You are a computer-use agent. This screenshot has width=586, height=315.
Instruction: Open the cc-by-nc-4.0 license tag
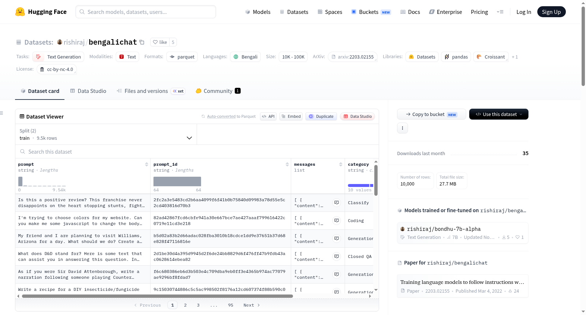pos(57,69)
